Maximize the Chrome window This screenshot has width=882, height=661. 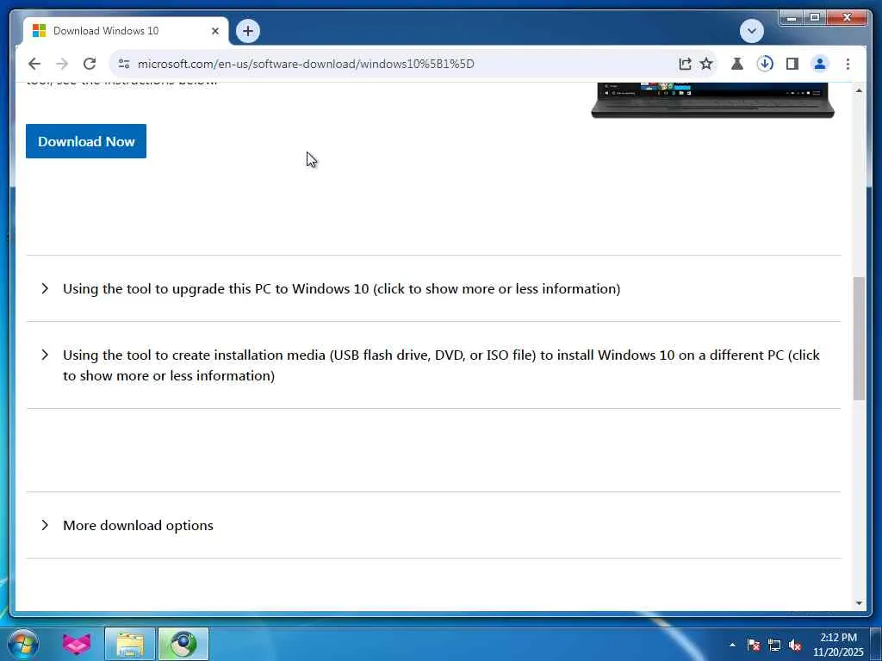815,18
